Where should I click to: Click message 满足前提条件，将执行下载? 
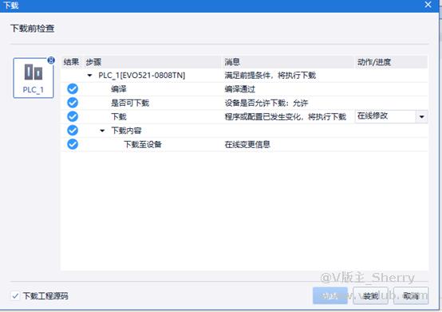tap(270, 76)
